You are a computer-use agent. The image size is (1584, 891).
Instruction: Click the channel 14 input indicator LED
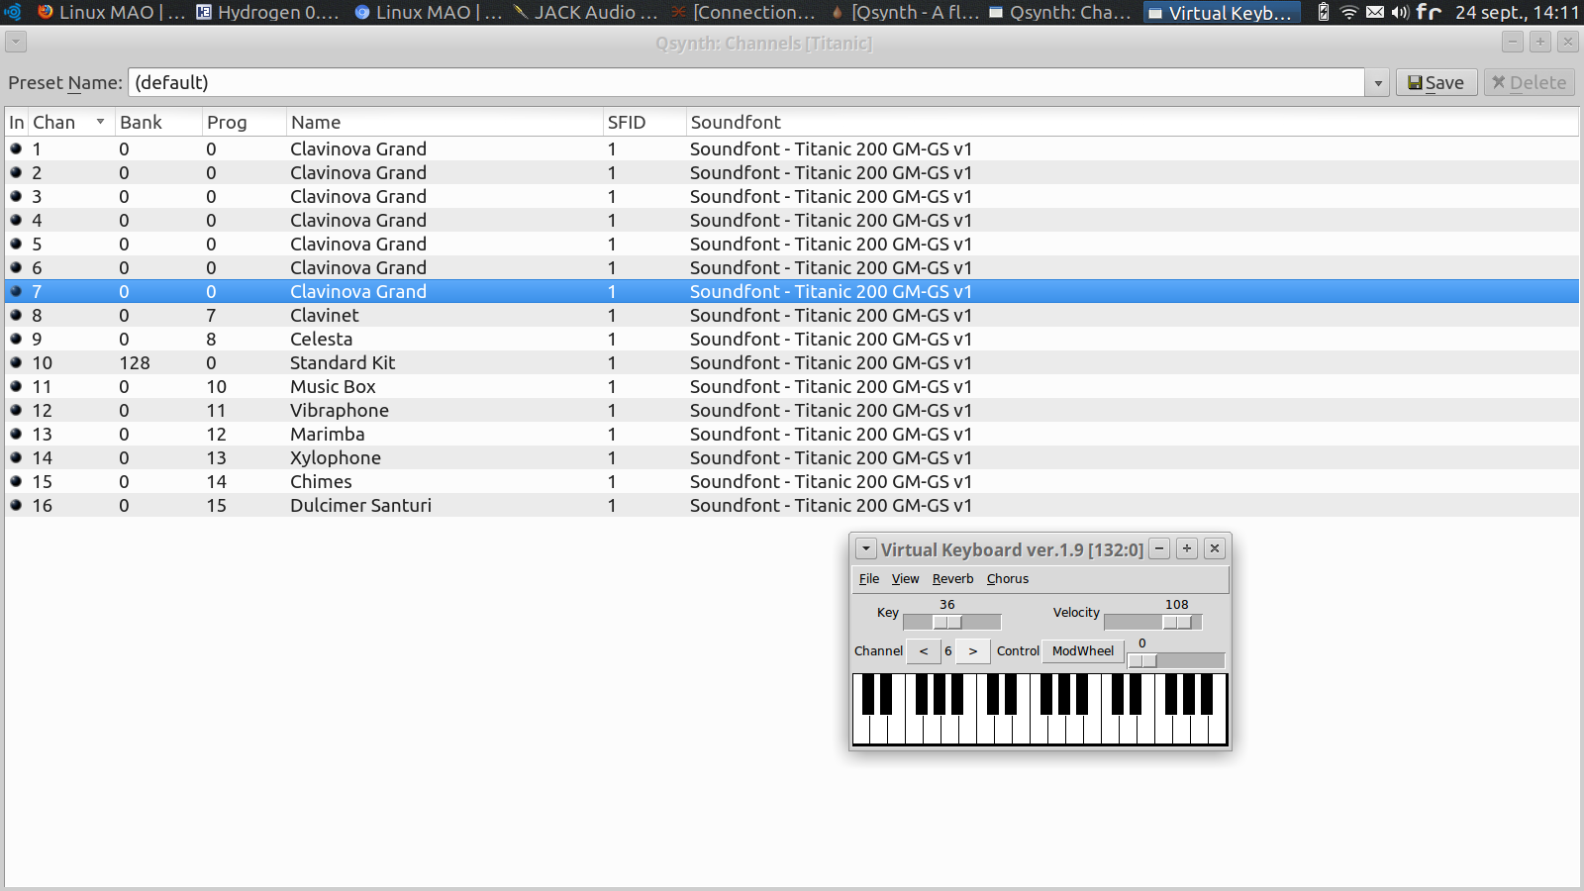pos(16,457)
